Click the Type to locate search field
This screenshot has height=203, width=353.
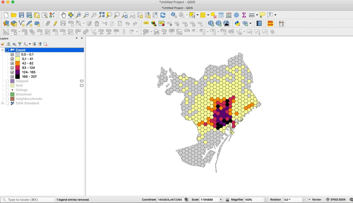click(x=28, y=199)
